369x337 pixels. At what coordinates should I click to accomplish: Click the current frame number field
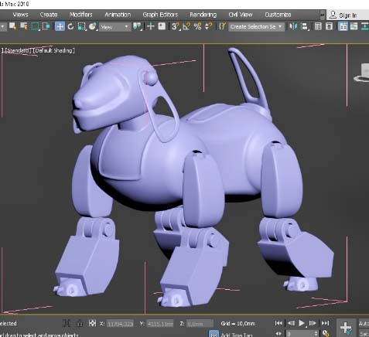pyautogui.click(x=299, y=334)
